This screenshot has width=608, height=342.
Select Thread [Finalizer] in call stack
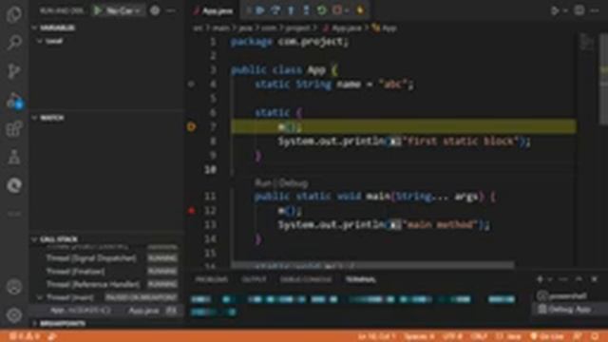pos(75,271)
